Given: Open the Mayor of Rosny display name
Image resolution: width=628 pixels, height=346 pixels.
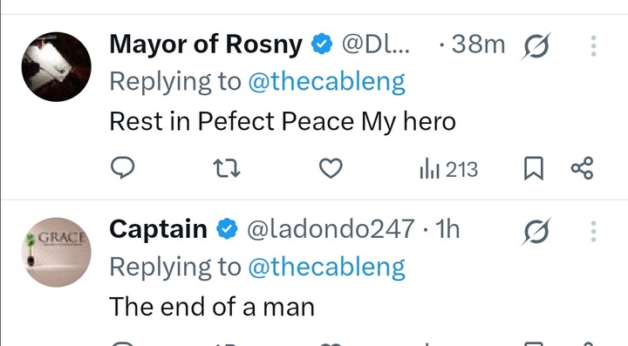Looking at the screenshot, I should tap(206, 44).
